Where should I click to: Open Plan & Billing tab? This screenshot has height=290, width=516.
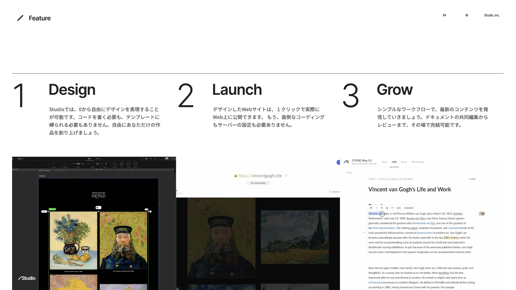coord(417,162)
